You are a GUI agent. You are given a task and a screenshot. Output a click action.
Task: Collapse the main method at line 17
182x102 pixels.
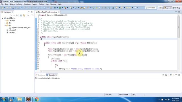point(40,43)
